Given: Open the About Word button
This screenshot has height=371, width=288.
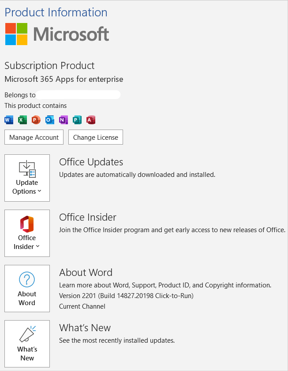Looking at the screenshot, I should click(27, 288).
